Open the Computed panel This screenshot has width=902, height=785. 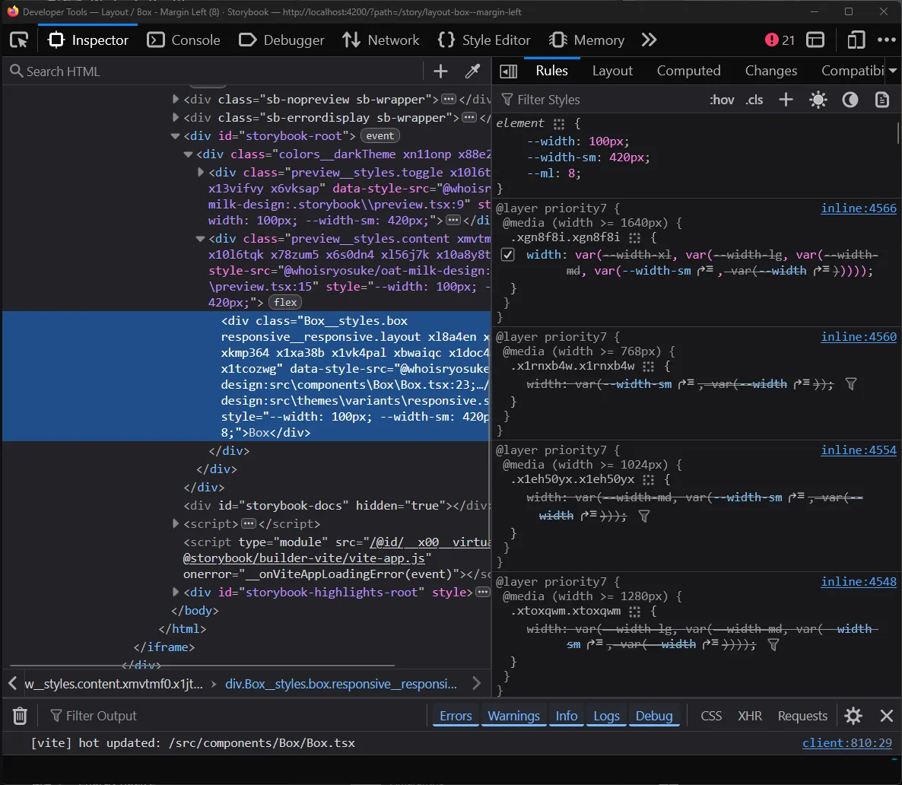click(688, 70)
